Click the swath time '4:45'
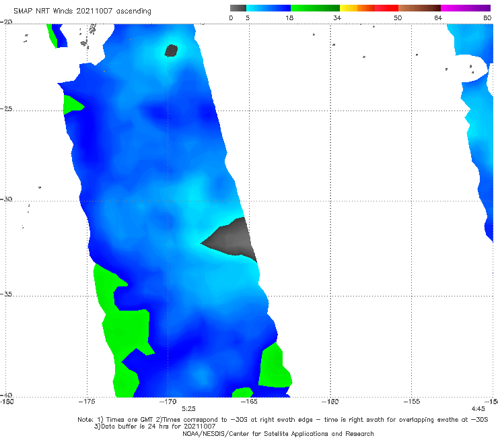Image resolution: width=498 pixels, height=438 pixels. coord(478,409)
